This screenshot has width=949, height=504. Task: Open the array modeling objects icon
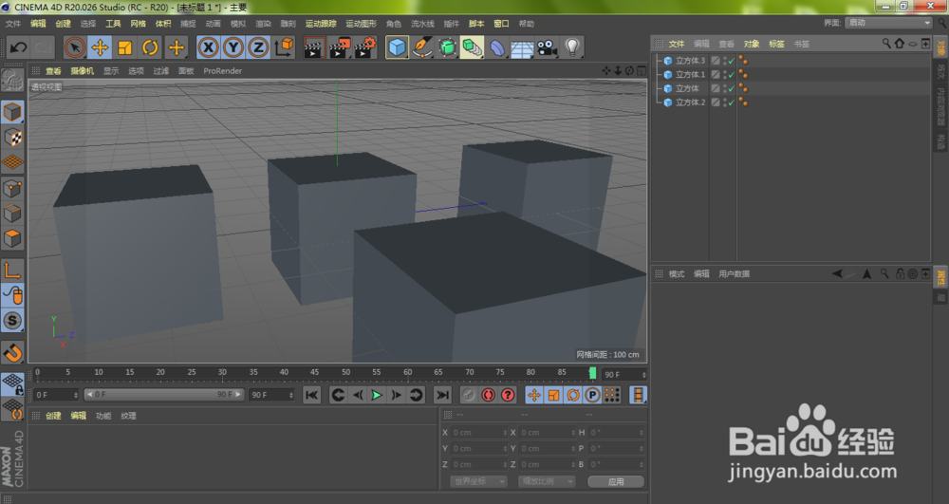472,47
